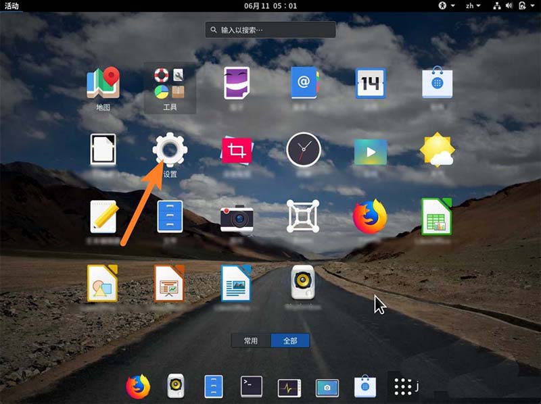Open the Weather app
Viewport: 541px width, 404px height.
pos(437,149)
